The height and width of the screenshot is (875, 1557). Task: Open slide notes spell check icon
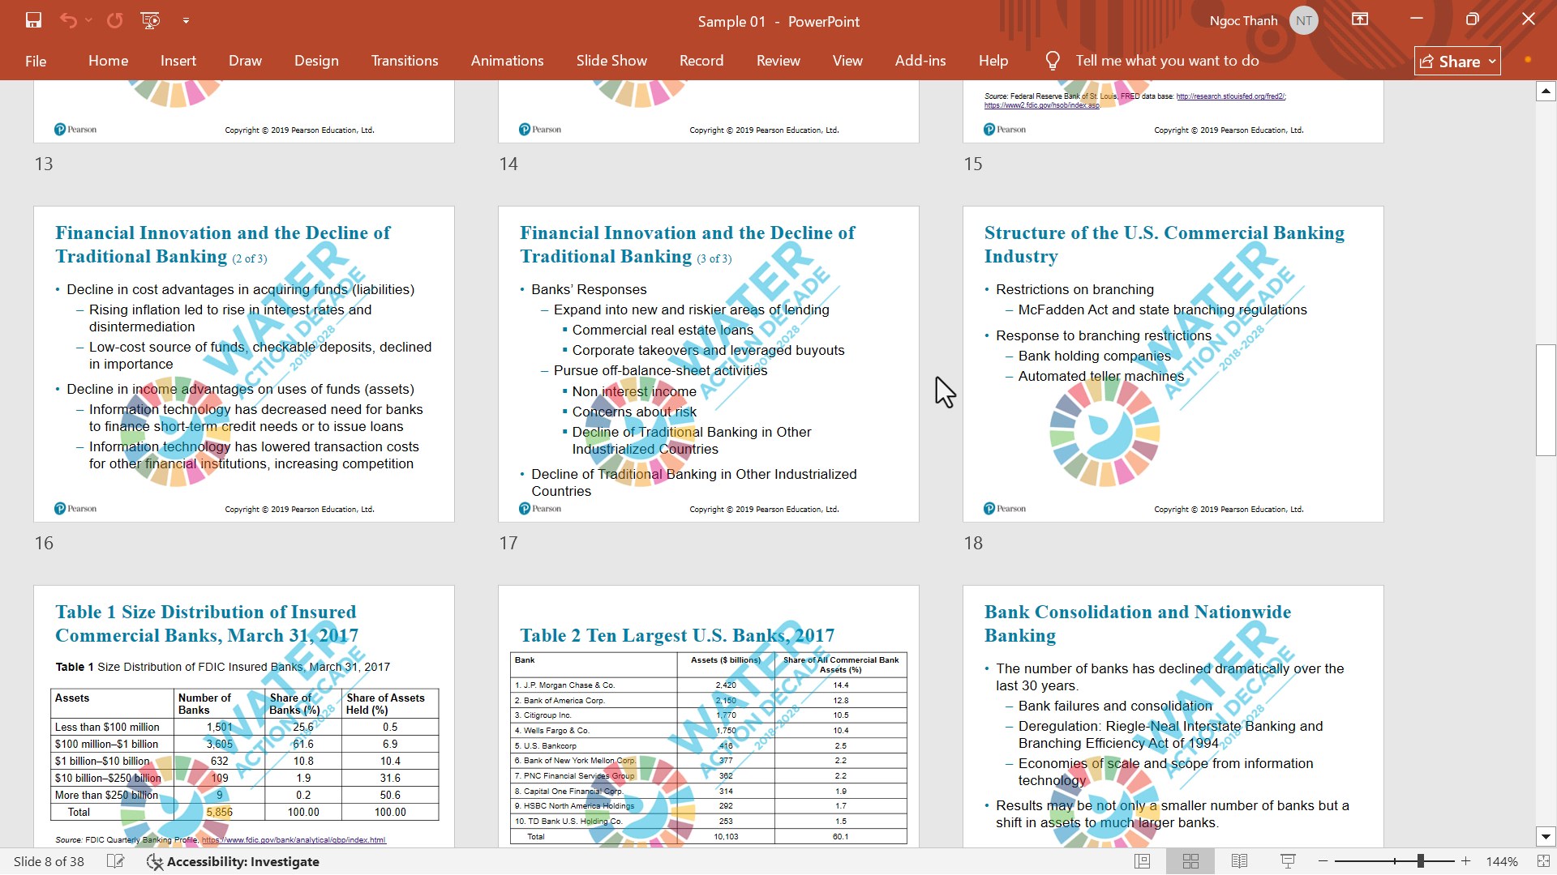pos(116,861)
